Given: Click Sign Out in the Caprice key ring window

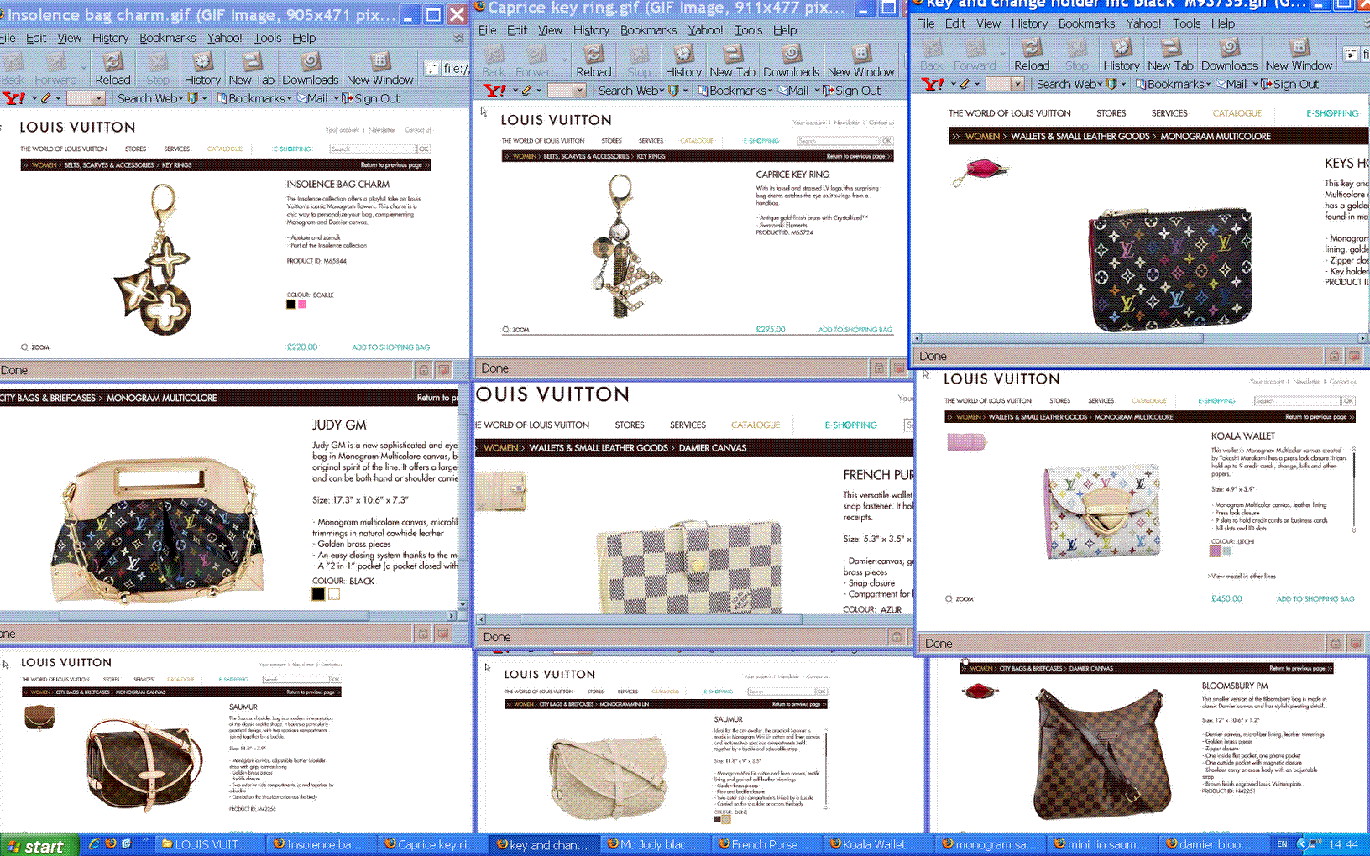Looking at the screenshot, I should click(851, 91).
